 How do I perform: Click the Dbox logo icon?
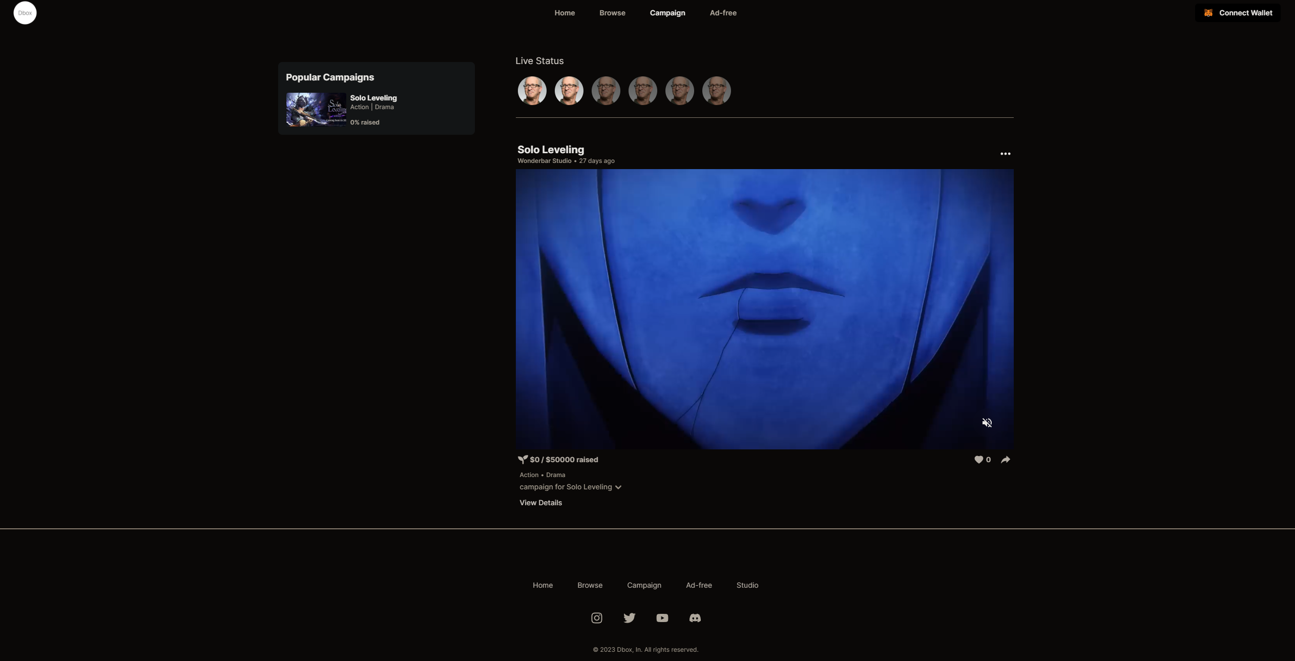25,13
